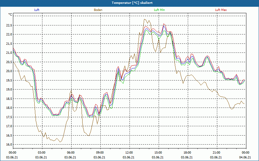Click the 12:00 time axis label
Image resolution: width=259 pixels, height=161 pixels.
click(129, 152)
